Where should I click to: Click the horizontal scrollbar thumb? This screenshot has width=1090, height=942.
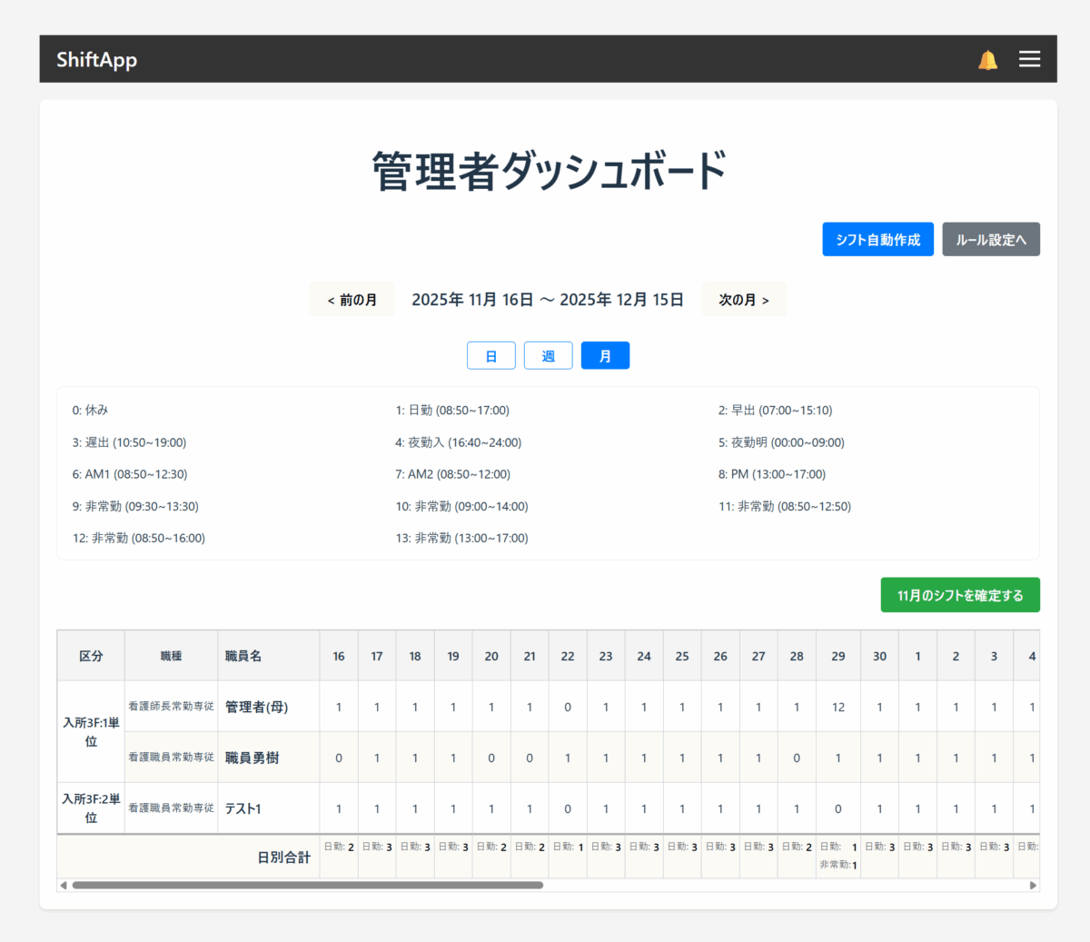pyautogui.click(x=307, y=885)
